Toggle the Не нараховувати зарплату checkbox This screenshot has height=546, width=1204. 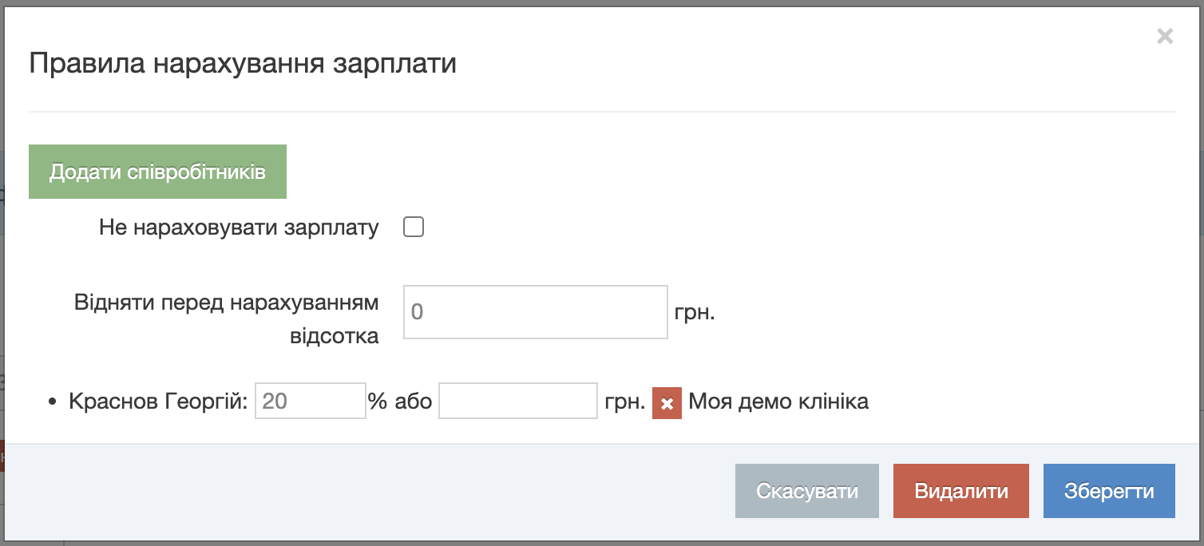click(414, 227)
